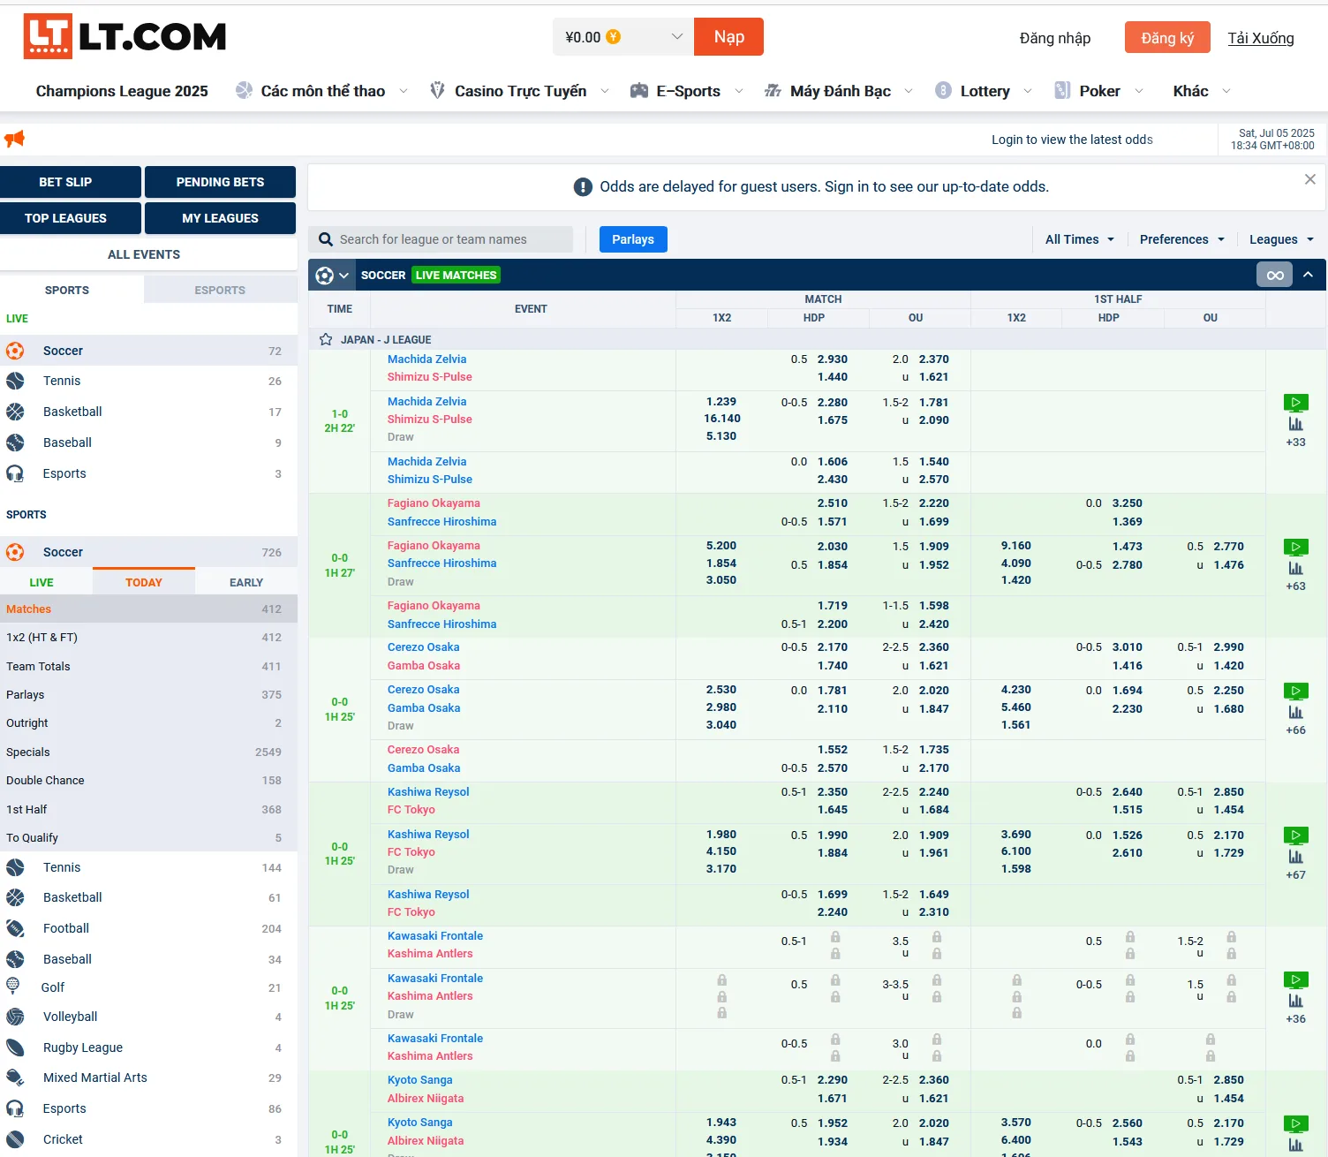Image resolution: width=1328 pixels, height=1157 pixels.
Task: Click the Nạp deposit button
Action: coord(729,37)
